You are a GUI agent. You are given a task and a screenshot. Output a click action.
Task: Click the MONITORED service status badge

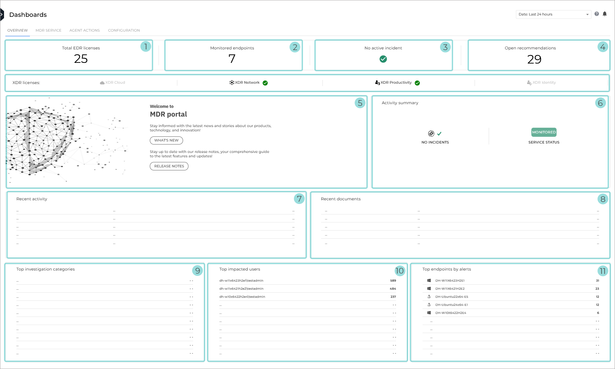[x=543, y=132]
